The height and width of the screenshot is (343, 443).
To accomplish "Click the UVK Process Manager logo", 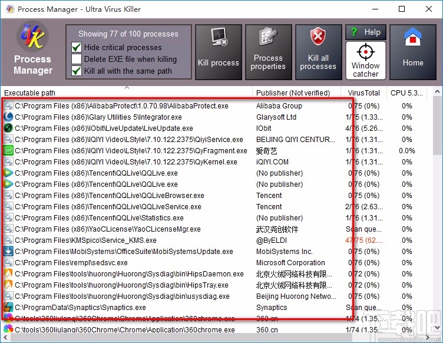I will [x=32, y=37].
